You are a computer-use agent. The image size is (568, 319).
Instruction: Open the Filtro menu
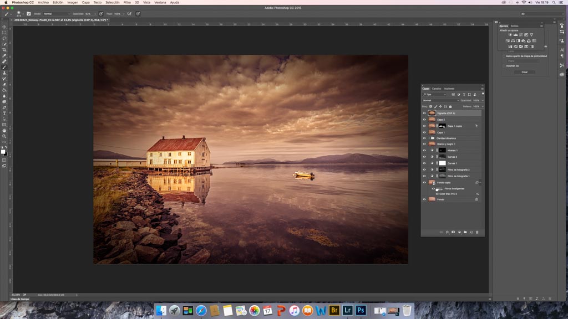pyautogui.click(x=127, y=2)
